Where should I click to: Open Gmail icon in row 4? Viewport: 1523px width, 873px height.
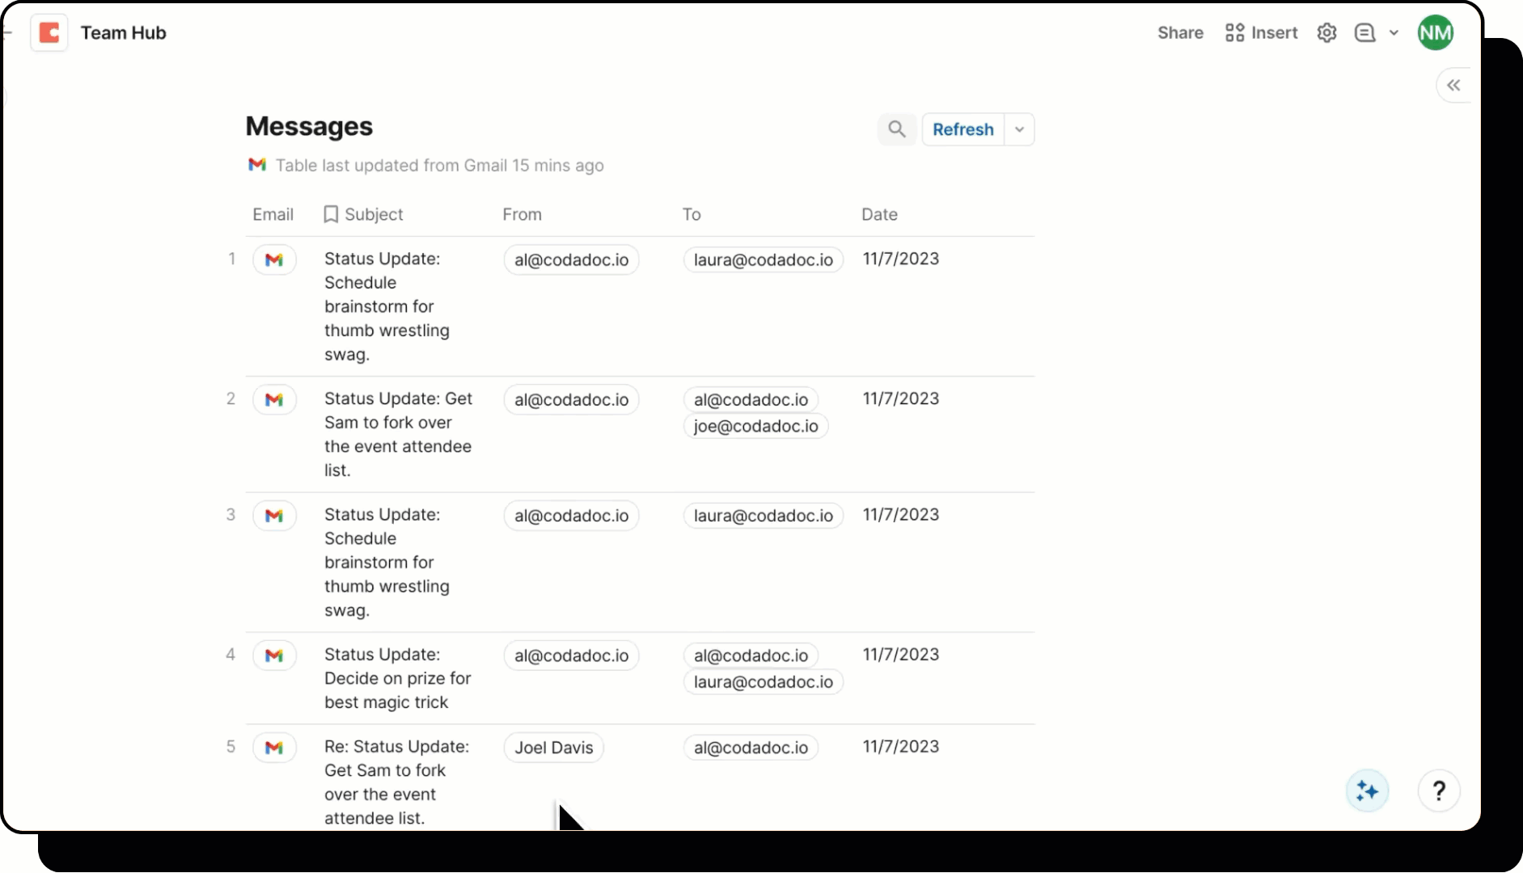click(274, 656)
